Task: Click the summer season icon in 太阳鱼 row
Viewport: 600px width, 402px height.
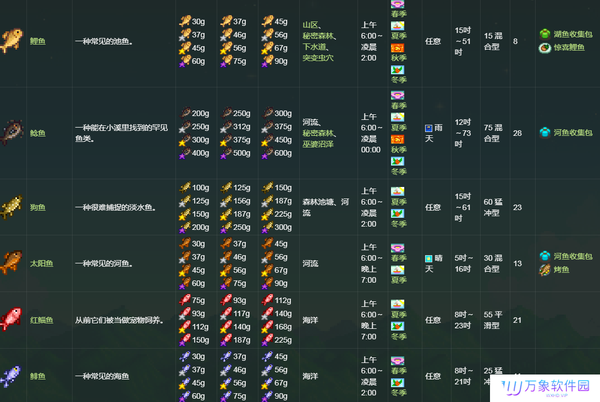Action: click(398, 270)
